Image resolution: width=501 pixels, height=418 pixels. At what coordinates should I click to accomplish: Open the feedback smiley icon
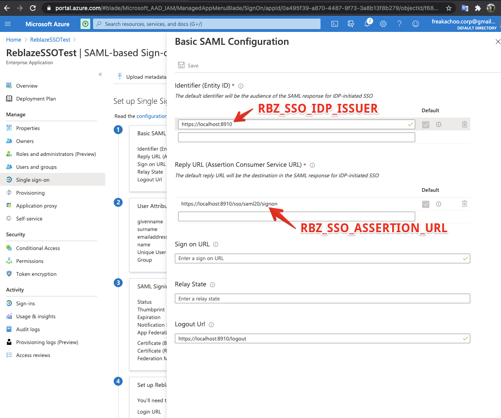(x=416, y=24)
